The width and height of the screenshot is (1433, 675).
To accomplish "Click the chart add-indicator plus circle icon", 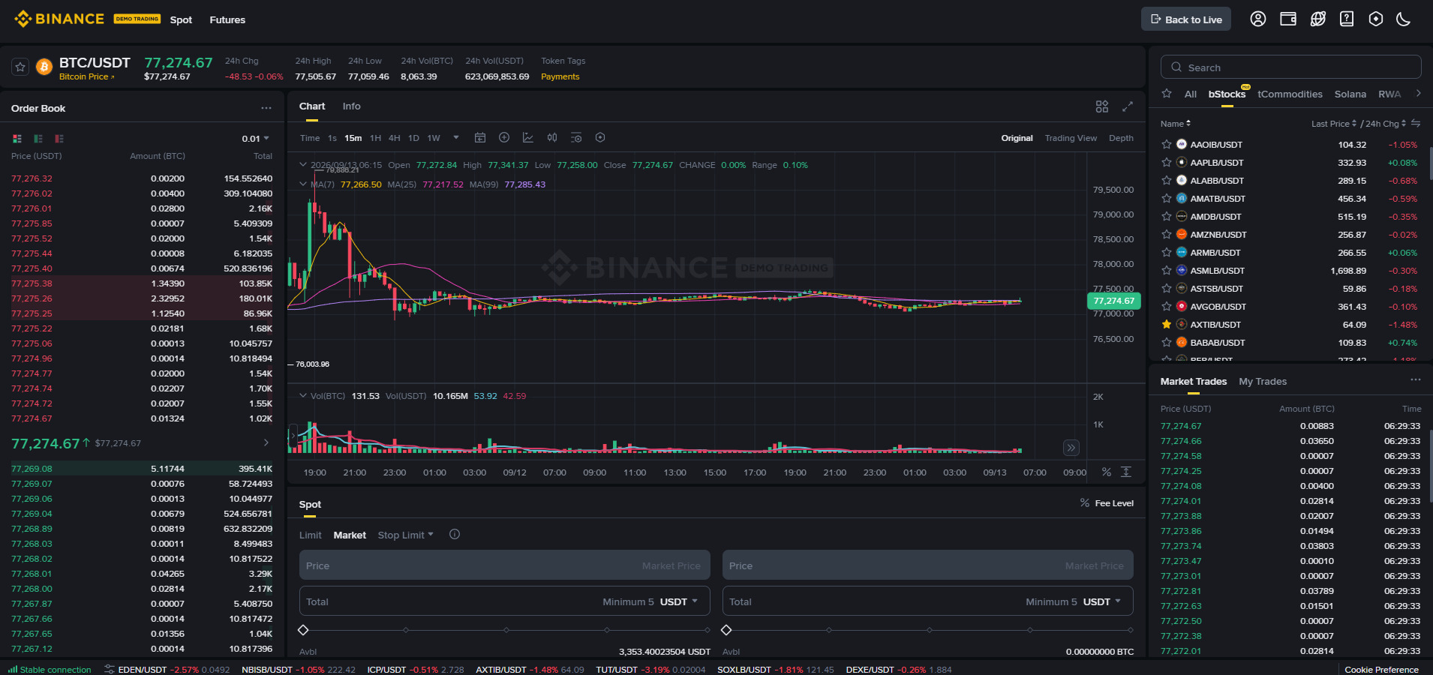I will pyautogui.click(x=504, y=138).
